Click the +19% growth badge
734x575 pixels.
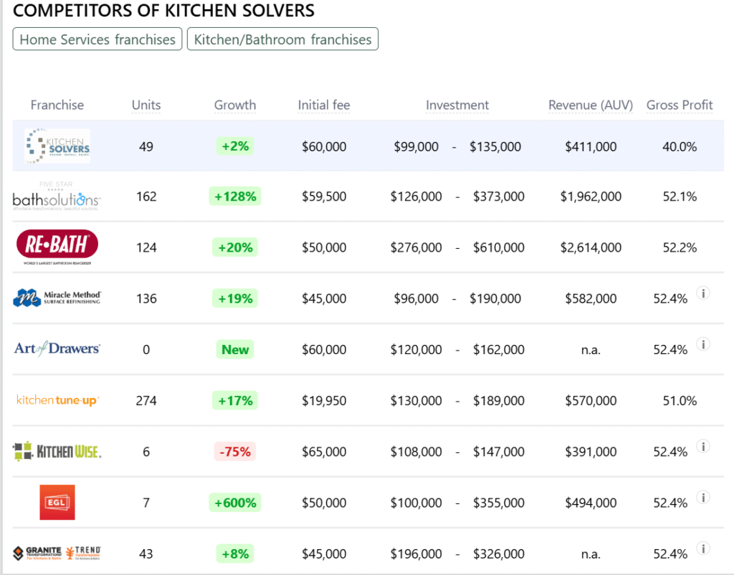click(x=235, y=298)
